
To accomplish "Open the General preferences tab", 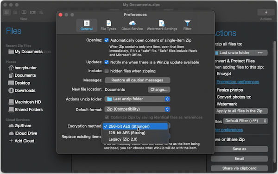I will 86,25.
